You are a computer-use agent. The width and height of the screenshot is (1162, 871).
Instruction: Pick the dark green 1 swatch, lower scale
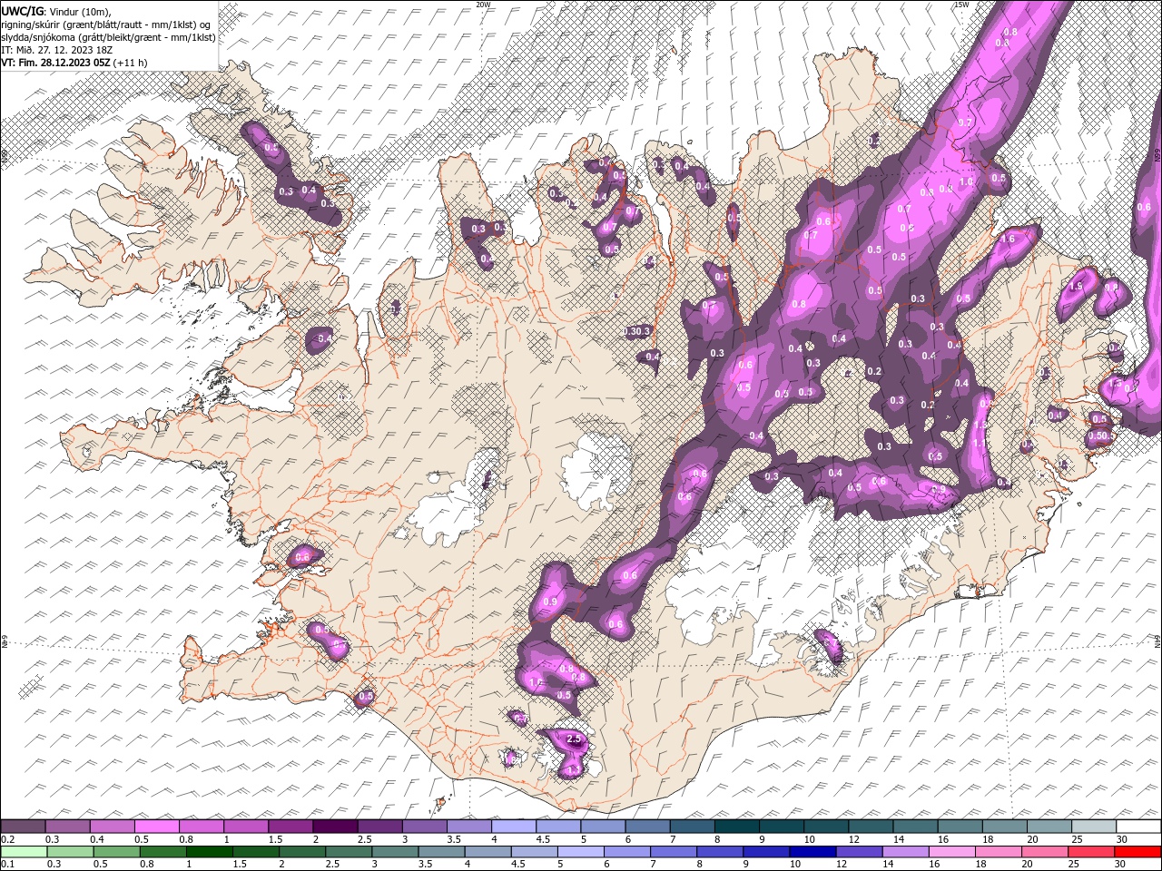209,852
